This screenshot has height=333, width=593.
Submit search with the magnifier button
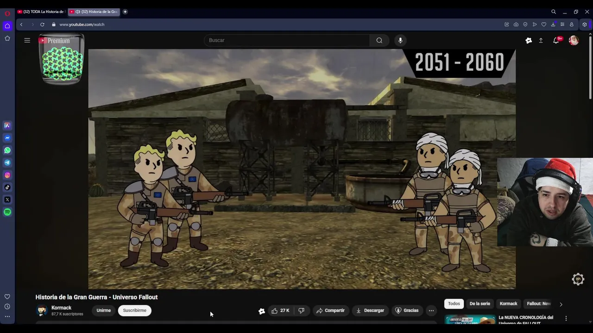[379, 40]
